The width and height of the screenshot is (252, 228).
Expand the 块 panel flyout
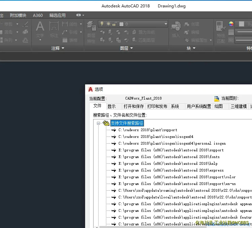pyautogui.click(x=194, y=48)
